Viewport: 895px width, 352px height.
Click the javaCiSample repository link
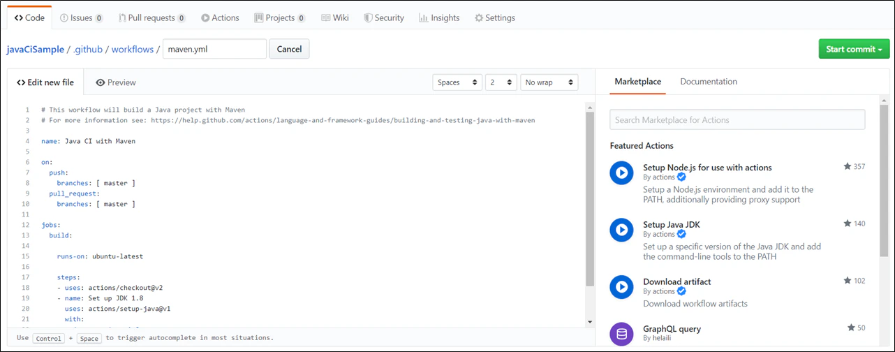(35, 50)
